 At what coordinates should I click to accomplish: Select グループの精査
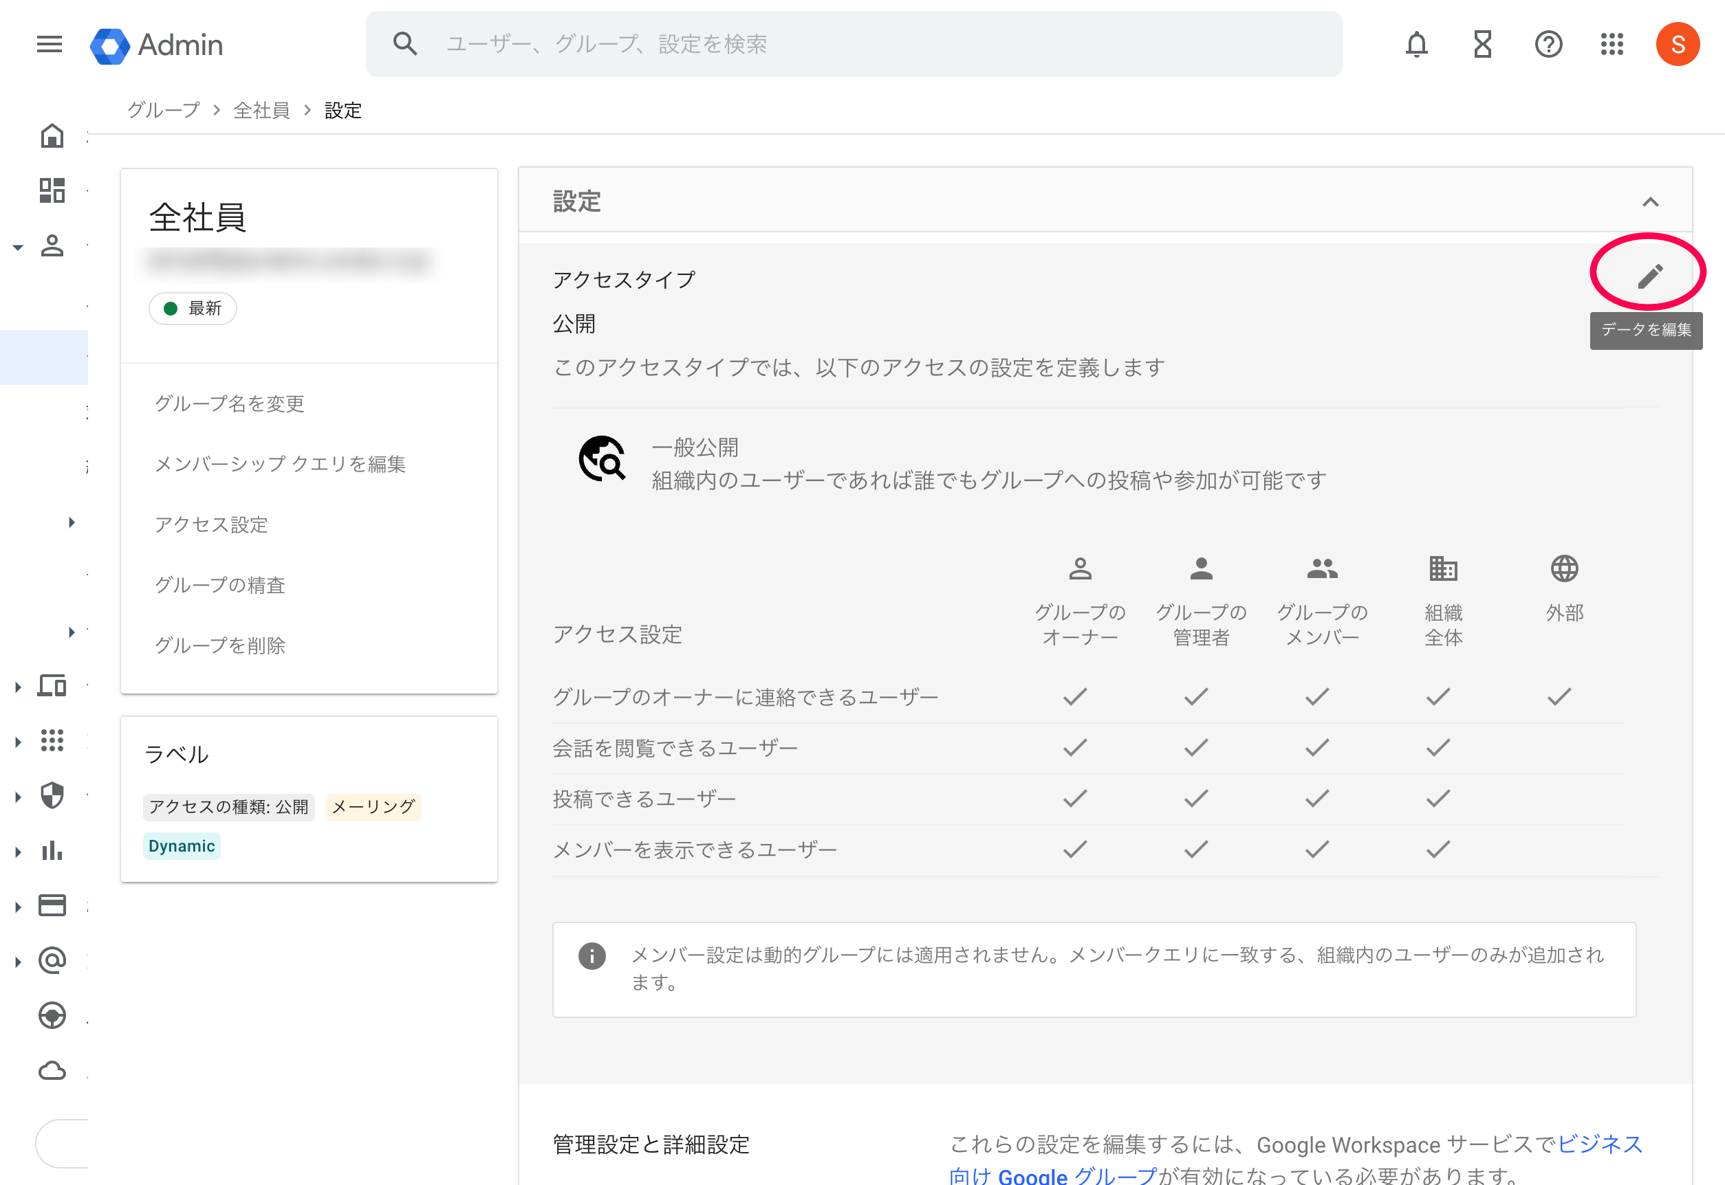220,585
